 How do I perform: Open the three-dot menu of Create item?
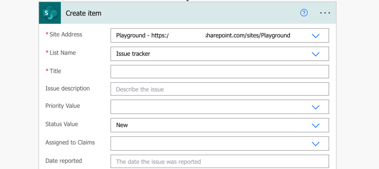(325, 13)
